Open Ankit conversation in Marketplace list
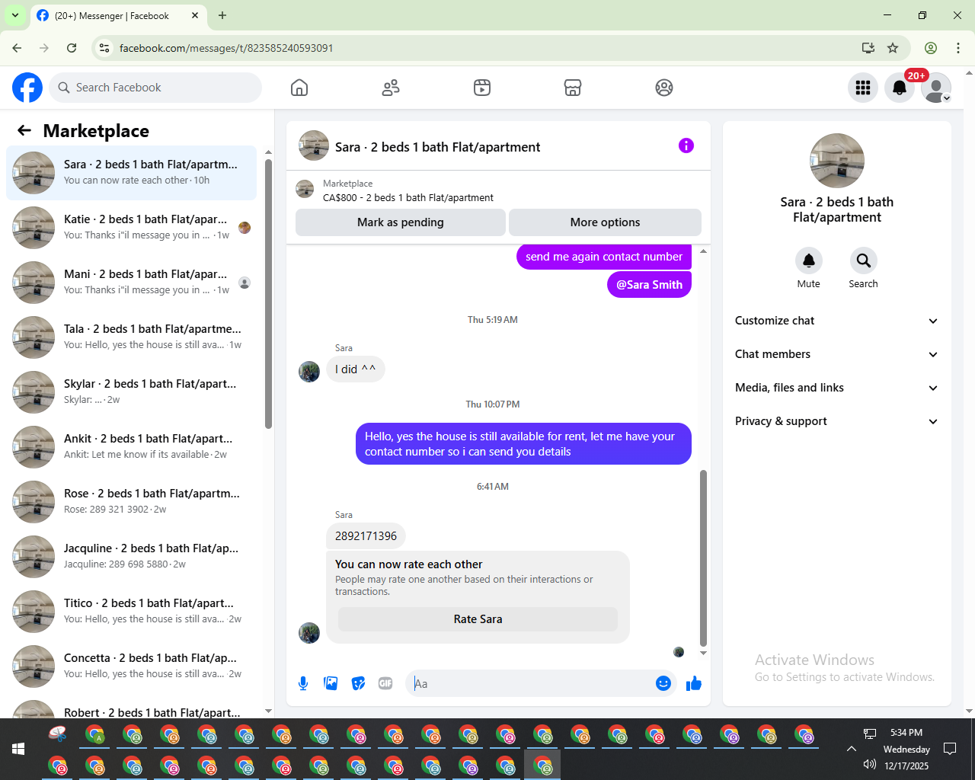Image resolution: width=975 pixels, height=780 pixels. point(131,447)
